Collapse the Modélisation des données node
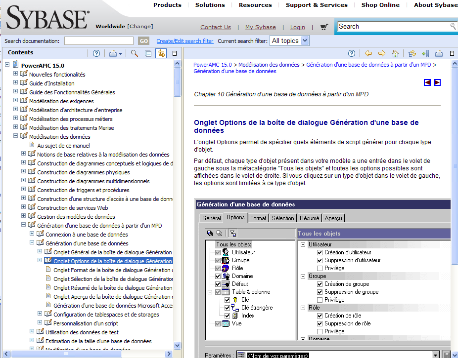Screen dimensions: 458x358 15,136
